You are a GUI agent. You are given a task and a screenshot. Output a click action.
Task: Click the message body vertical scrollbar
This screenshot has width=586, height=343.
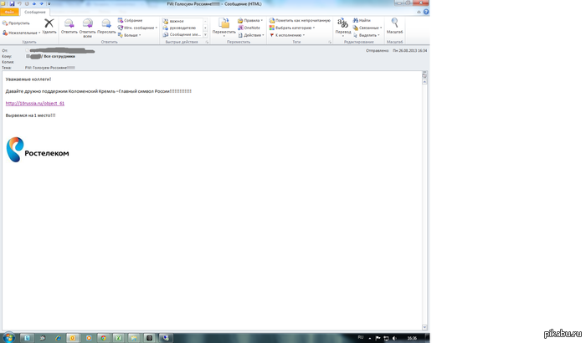(x=426, y=201)
